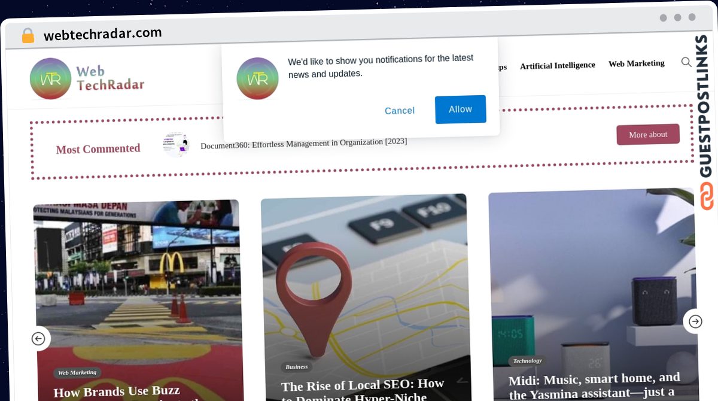This screenshot has height=401, width=718.
Task: Click the Most Commented heading
Action: pos(98,149)
